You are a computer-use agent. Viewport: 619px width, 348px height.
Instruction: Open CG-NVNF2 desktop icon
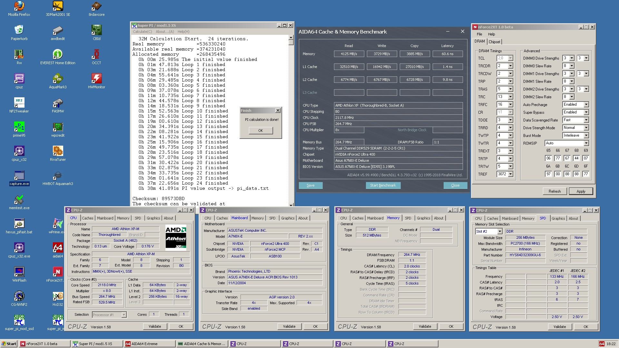(x=19, y=299)
